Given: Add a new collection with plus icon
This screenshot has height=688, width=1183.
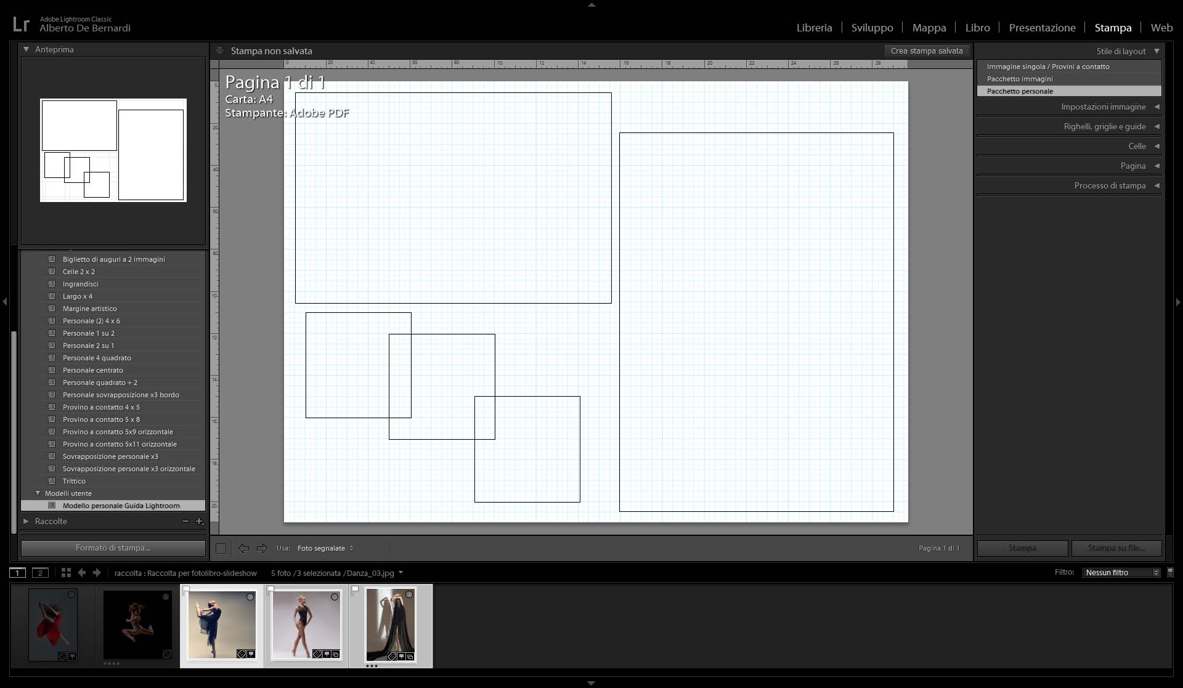Looking at the screenshot, I should (x=199, y=521).
